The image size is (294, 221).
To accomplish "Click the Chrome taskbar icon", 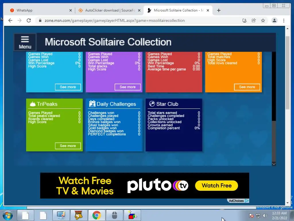I will click(96, 215).
